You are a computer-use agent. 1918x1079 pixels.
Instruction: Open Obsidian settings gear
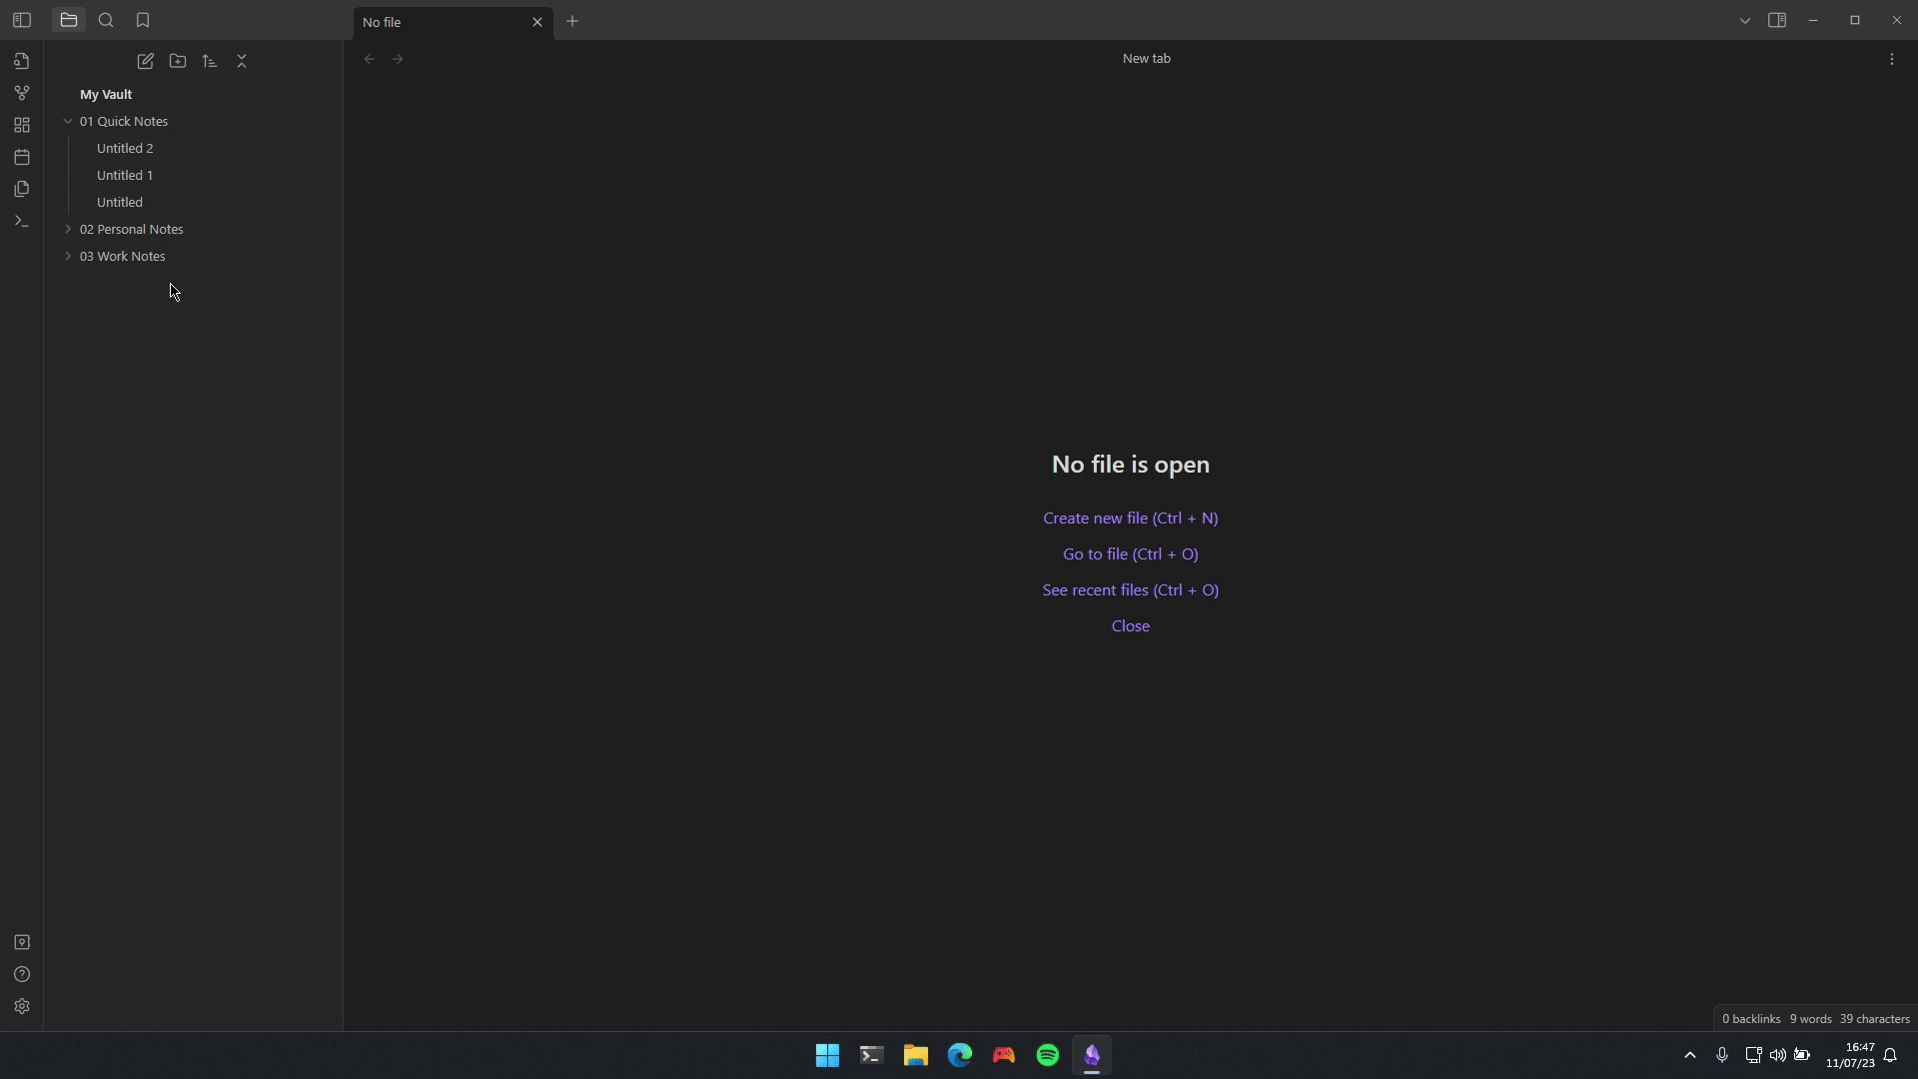point(22,1006)
